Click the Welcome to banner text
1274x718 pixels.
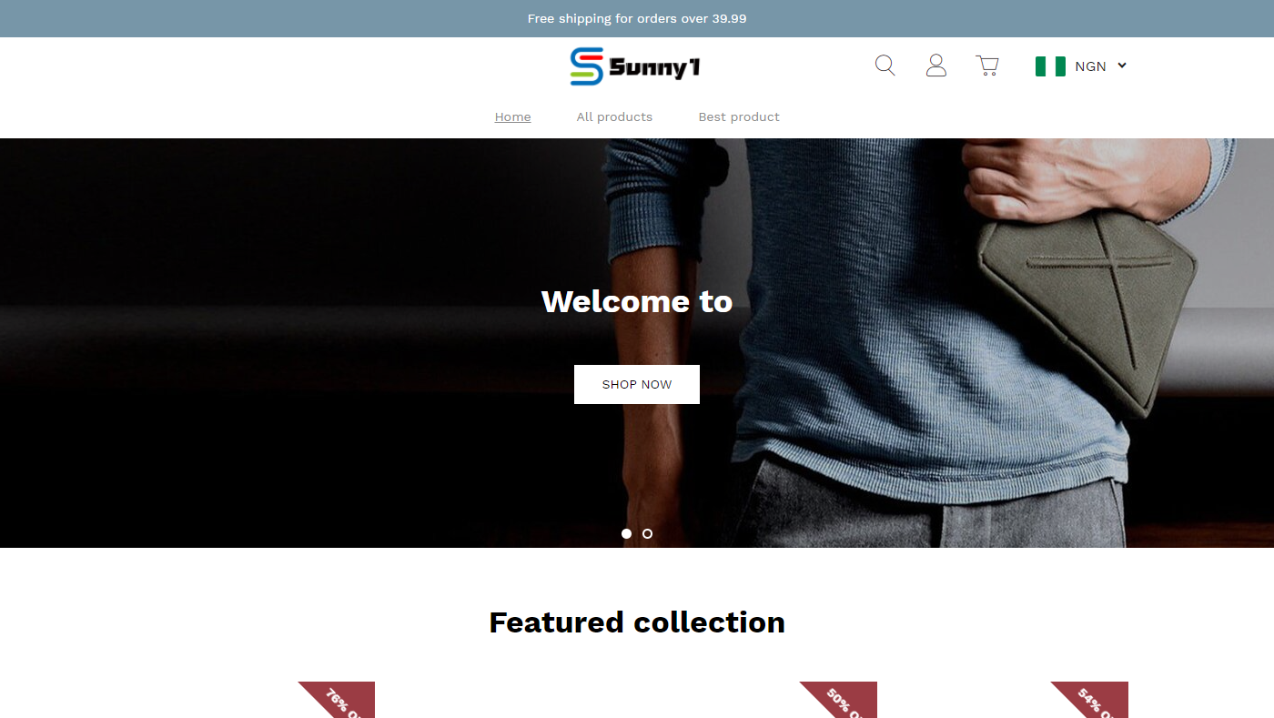[x=637, y=301]
